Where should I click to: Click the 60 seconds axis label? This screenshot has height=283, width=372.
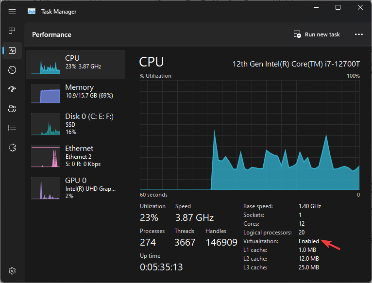pyautogui.click(x=153, y=195)
